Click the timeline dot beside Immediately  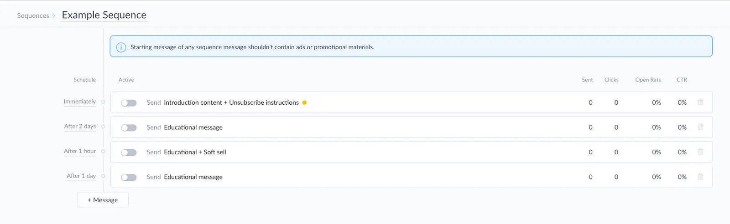[x=103, y=102]
